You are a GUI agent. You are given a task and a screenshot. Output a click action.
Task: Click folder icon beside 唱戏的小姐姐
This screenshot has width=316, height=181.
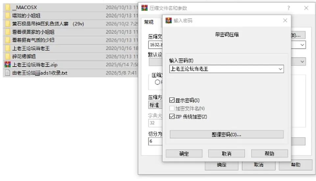(x=8, y=15)
